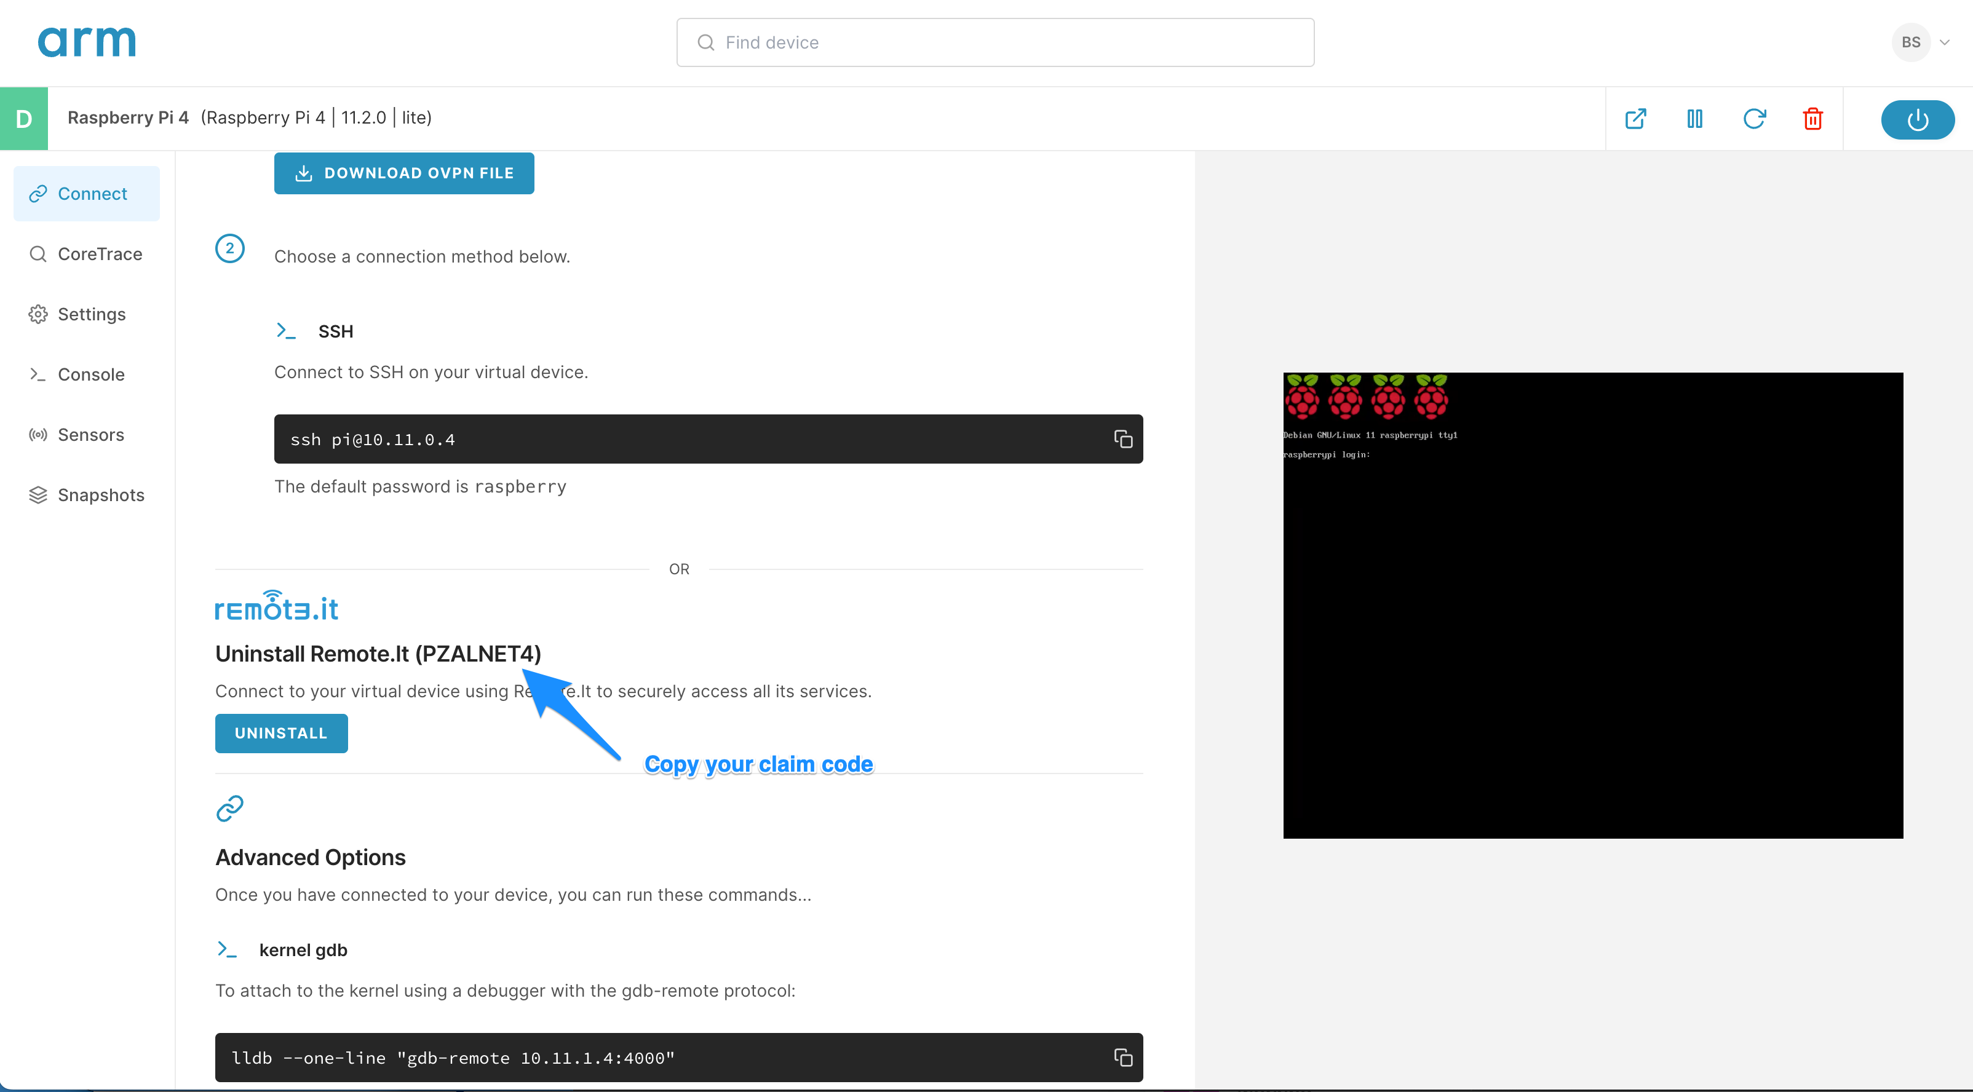The height and width of the screenshot is (1092, 1973).
Task: Toggle the blue power button
Action: click(x=1917, y=119)
